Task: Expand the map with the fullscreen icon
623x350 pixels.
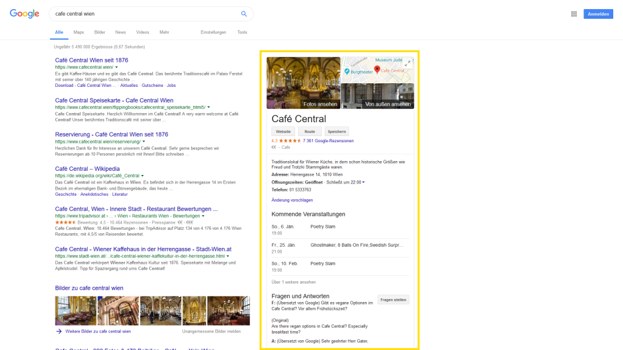Action: click(x=408, y=63)
